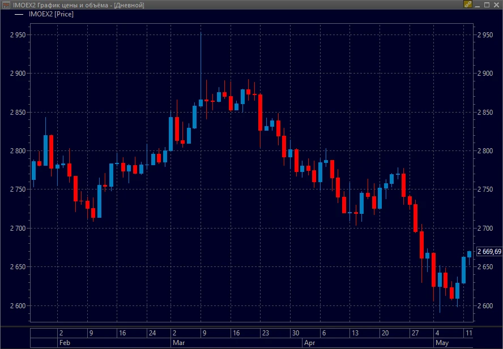The height and width of the screenshot is (349, 503).
Task: Click date label 6 on time axis
Action: 323,333
